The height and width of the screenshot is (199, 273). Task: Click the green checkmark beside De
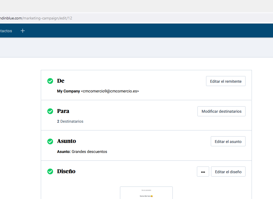click(50, 81)
